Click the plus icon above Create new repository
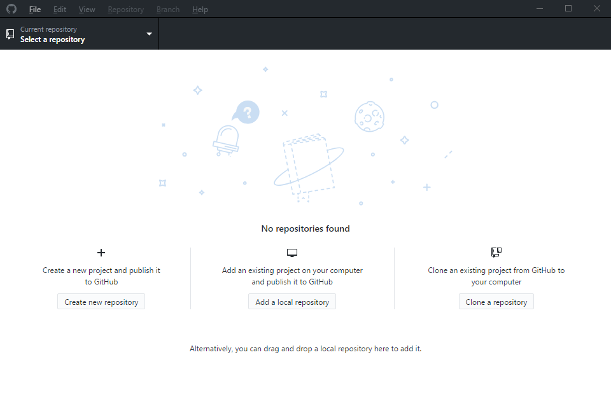Image resolution: width=611 pixels, height=420 pixels. click(x=101, y=252)
